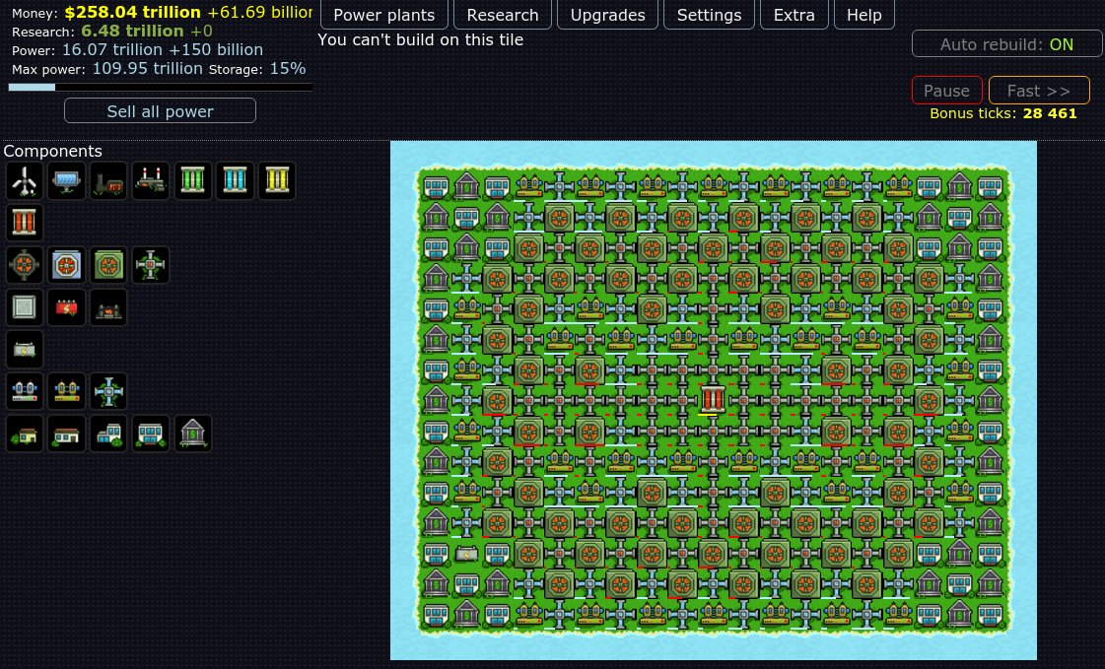Select the grey square isolation plate component
1105x669 pixels.
24,307
